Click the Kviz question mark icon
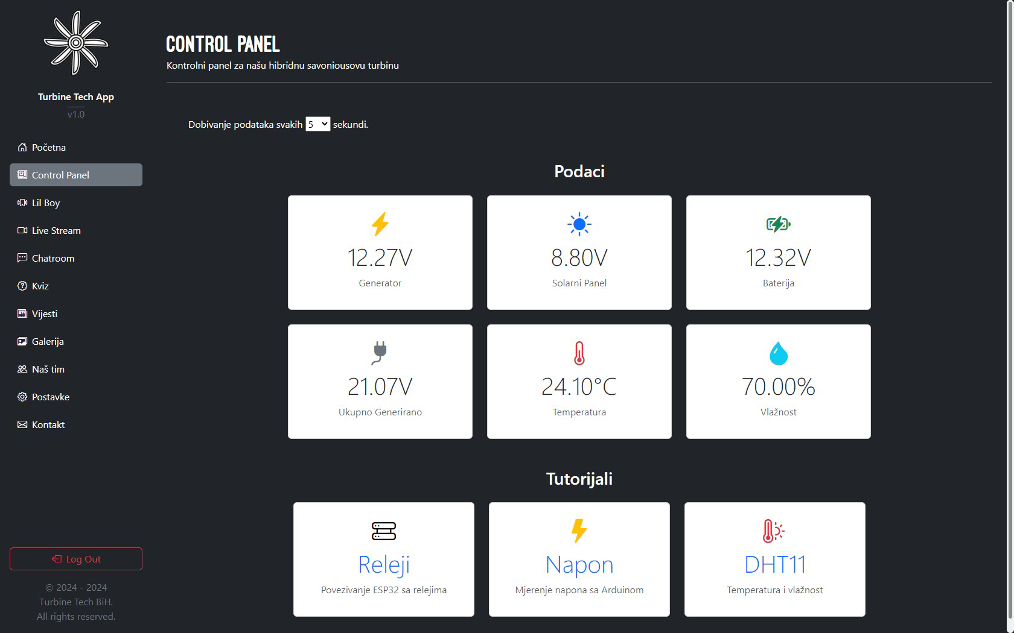The width and height of the screenshot is (1014, 633). coord(22,286)
